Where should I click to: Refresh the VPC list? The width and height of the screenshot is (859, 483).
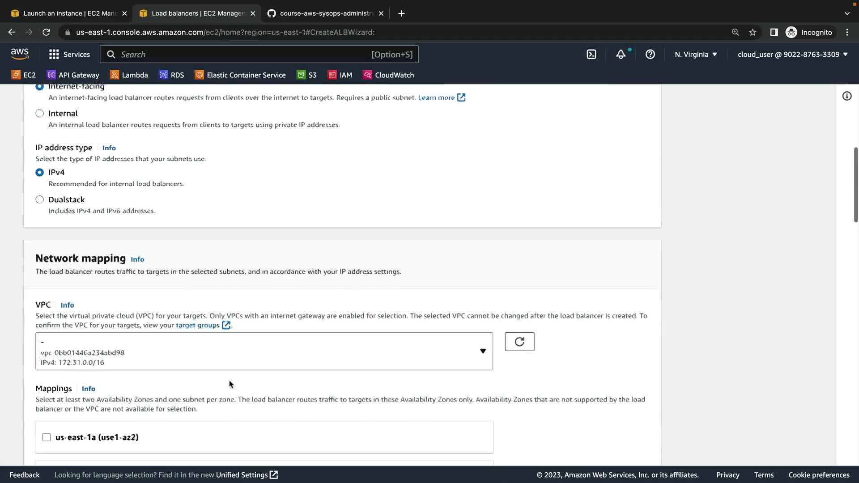519,342
